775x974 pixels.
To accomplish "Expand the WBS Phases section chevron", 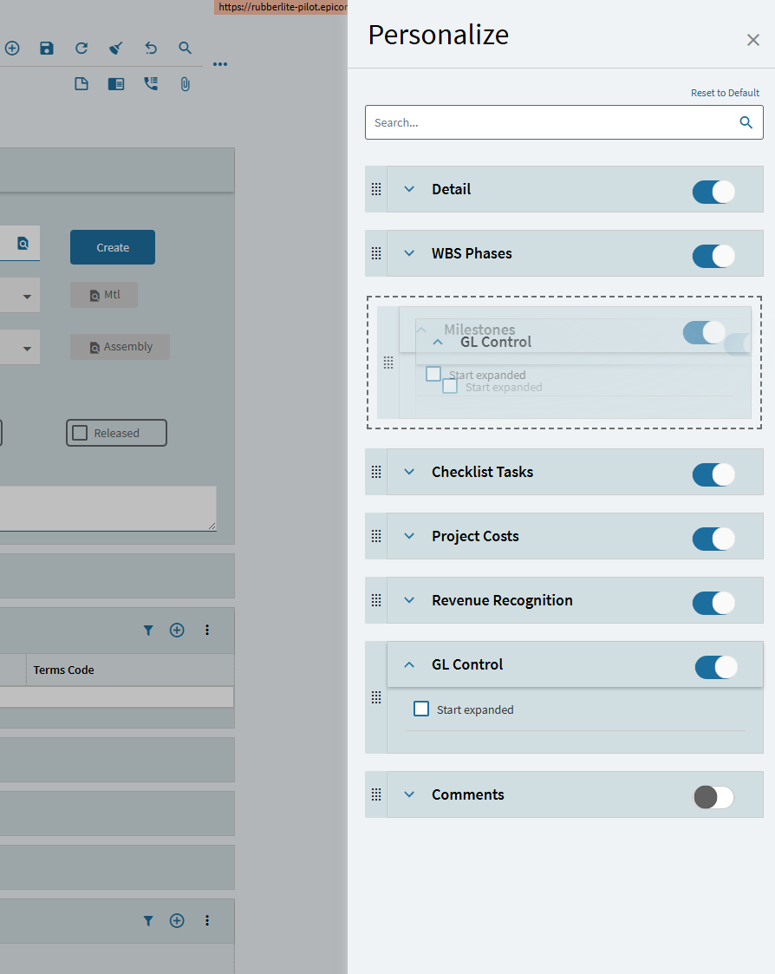I will tap(409, 253).
